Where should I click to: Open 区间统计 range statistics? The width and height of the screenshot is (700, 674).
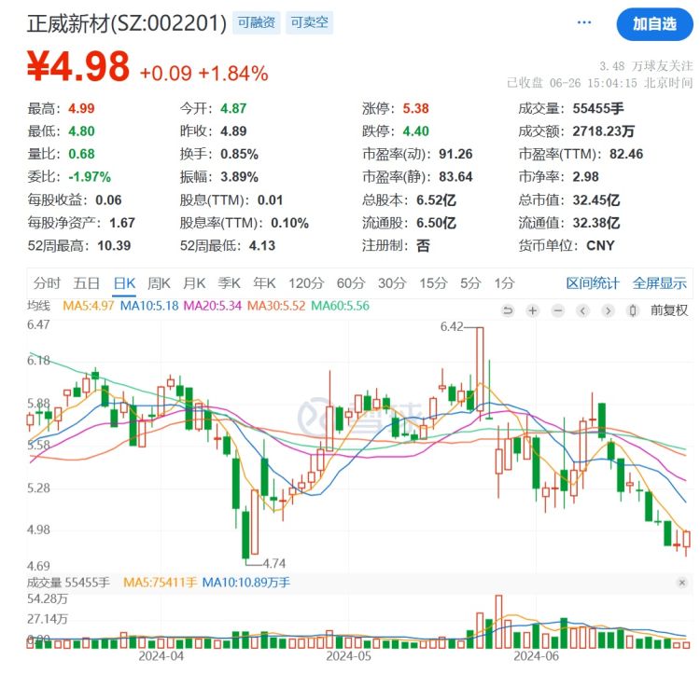point(593,283)
